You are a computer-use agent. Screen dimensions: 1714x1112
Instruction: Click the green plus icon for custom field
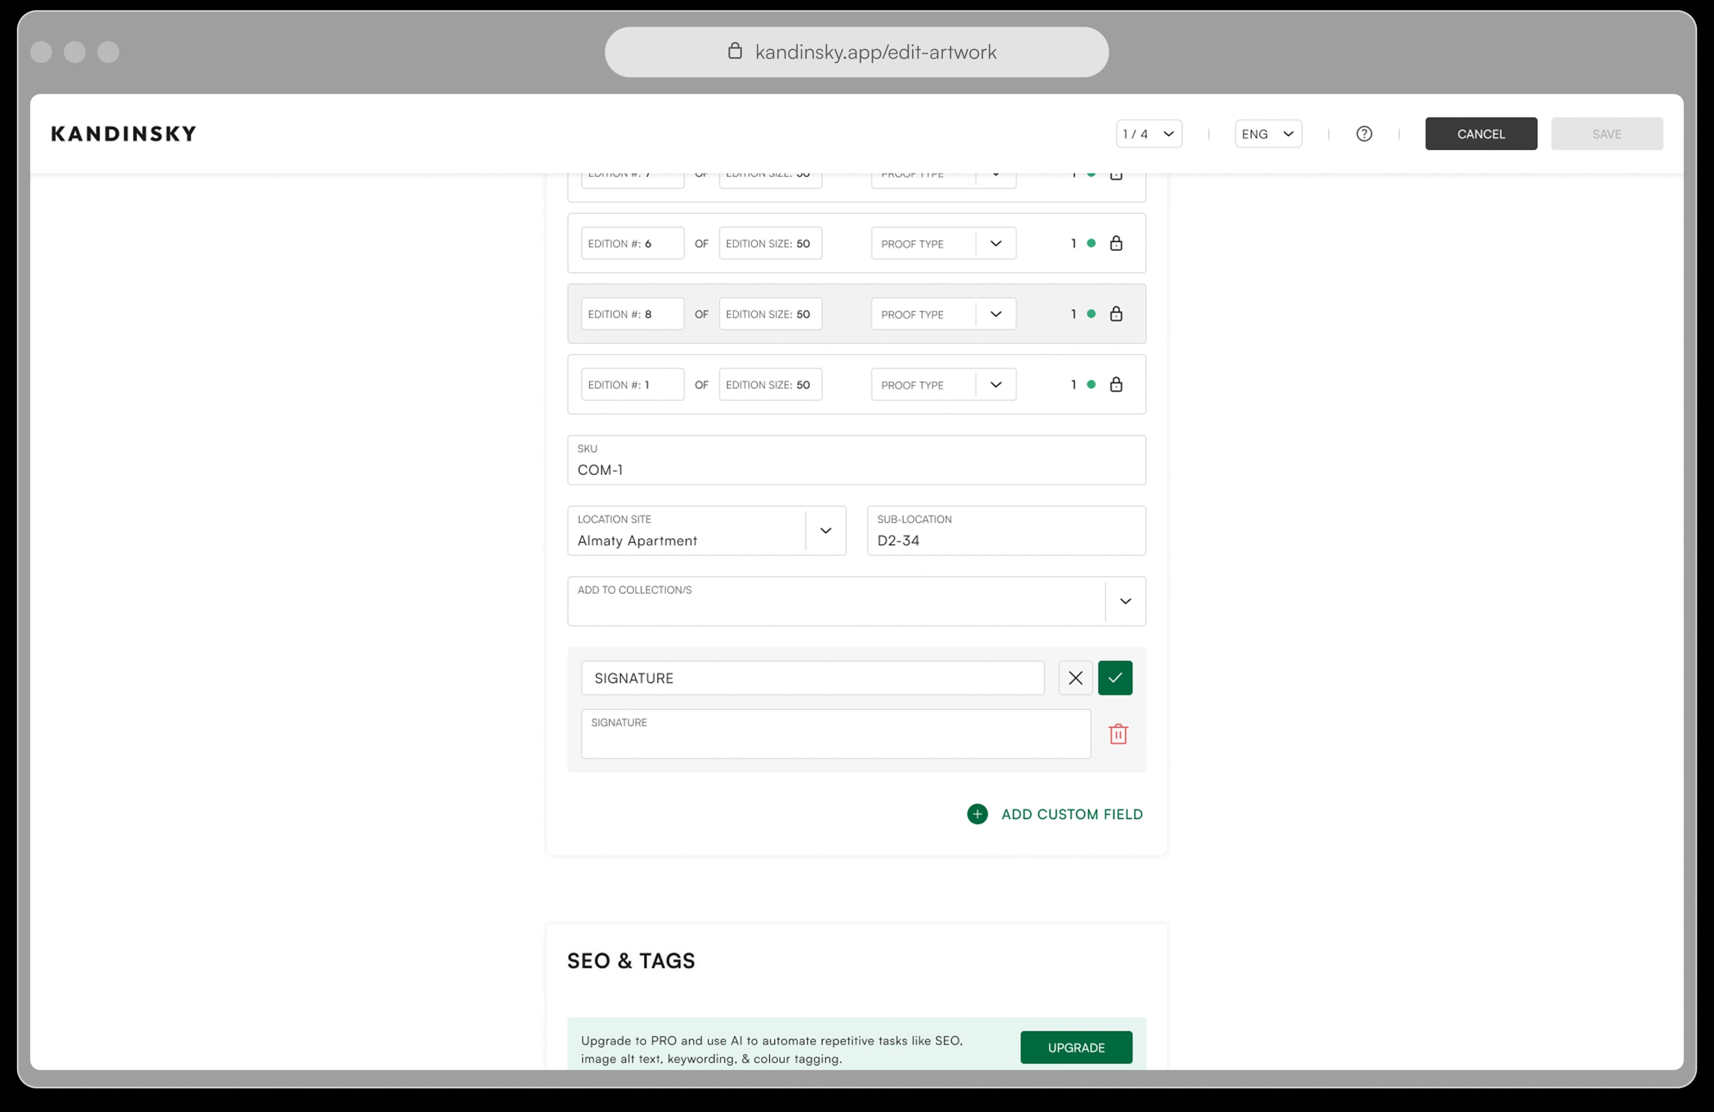click(977, 814)
